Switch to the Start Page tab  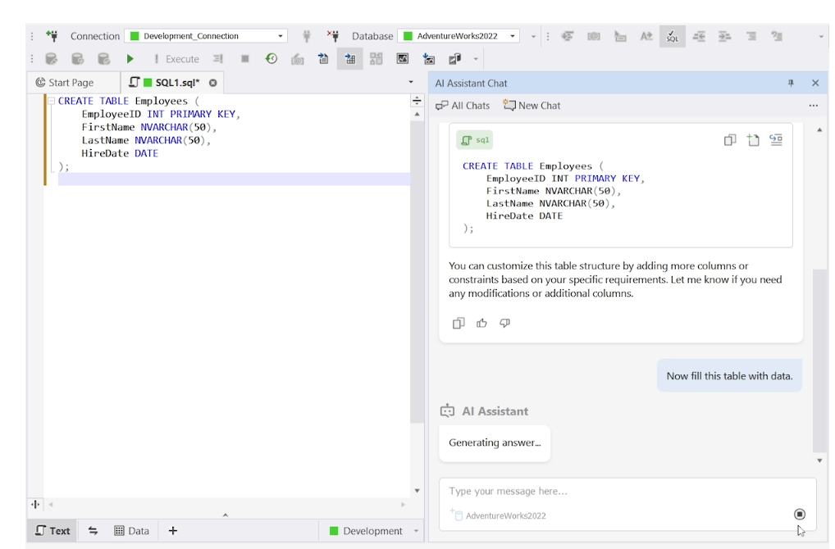coord(65,83)
